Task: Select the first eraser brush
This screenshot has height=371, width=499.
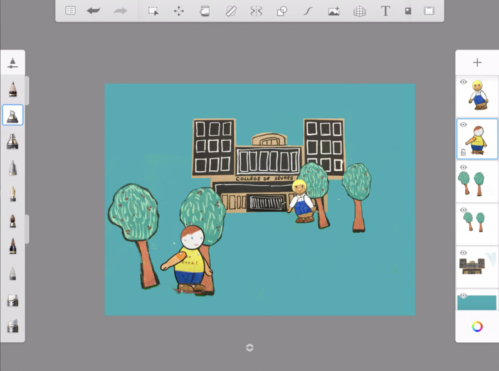Action: [13, 300]
